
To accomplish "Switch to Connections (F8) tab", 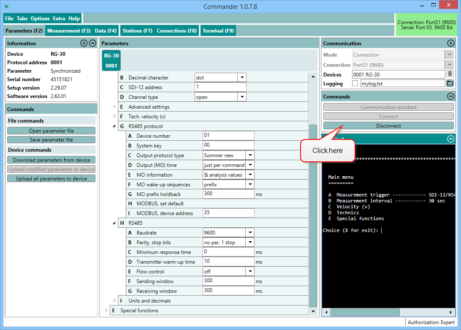I will pyautogui.click(x=176, y=30).
